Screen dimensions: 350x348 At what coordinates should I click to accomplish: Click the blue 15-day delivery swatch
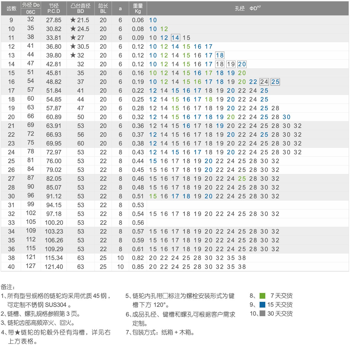[x=262, y=305]
